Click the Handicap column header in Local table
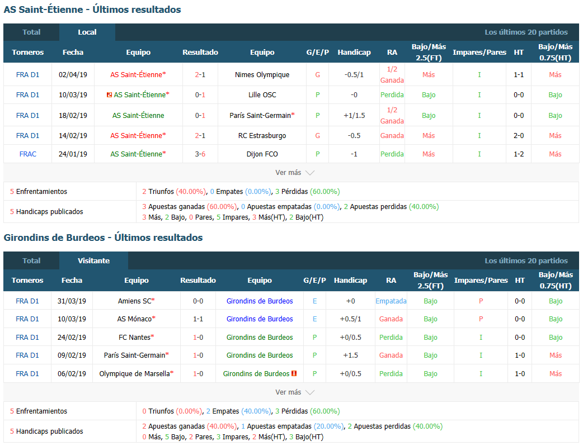Viewport: 583px width, 446px height. point(354,53)
